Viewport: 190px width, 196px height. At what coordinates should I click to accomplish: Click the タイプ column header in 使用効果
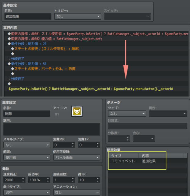[124, 156]
